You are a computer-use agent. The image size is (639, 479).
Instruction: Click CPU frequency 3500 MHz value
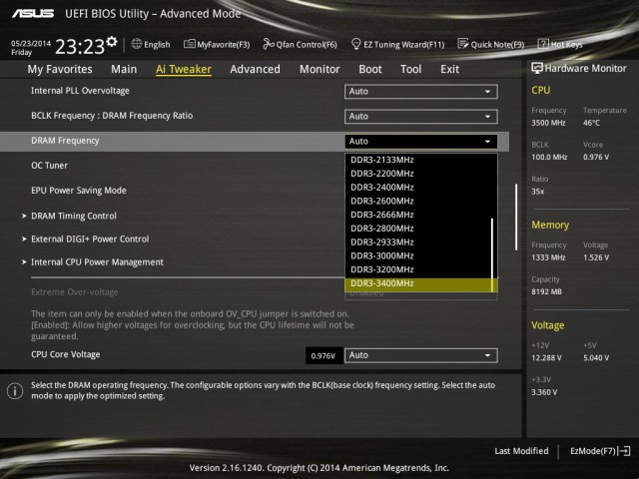548,123
